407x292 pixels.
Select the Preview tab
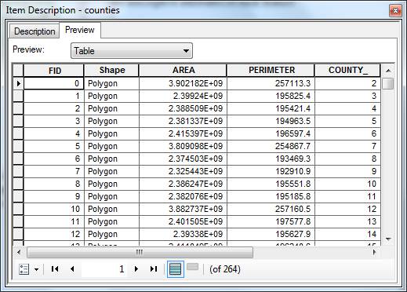click(x=80, y=30)
